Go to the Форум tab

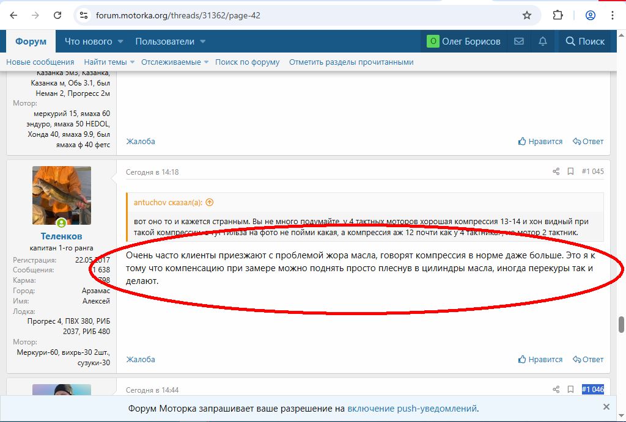pos(31,42)
